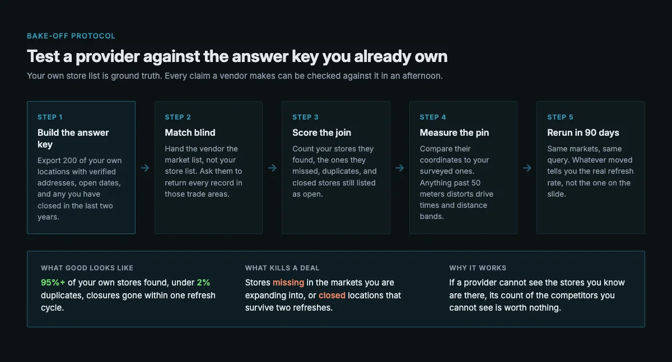Screen dimensions: 672x362
Task: Click the arrow between Step 4 and Step 5
Action: click(x=527, y=168)
